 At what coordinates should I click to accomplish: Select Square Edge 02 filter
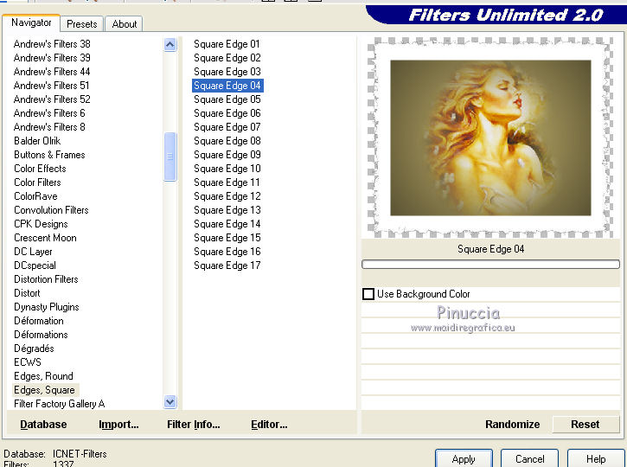(x=227, y=58)
